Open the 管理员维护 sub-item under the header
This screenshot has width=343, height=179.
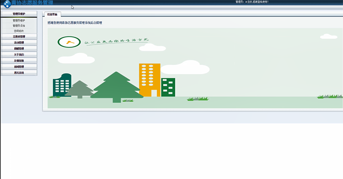coord(19,21)
